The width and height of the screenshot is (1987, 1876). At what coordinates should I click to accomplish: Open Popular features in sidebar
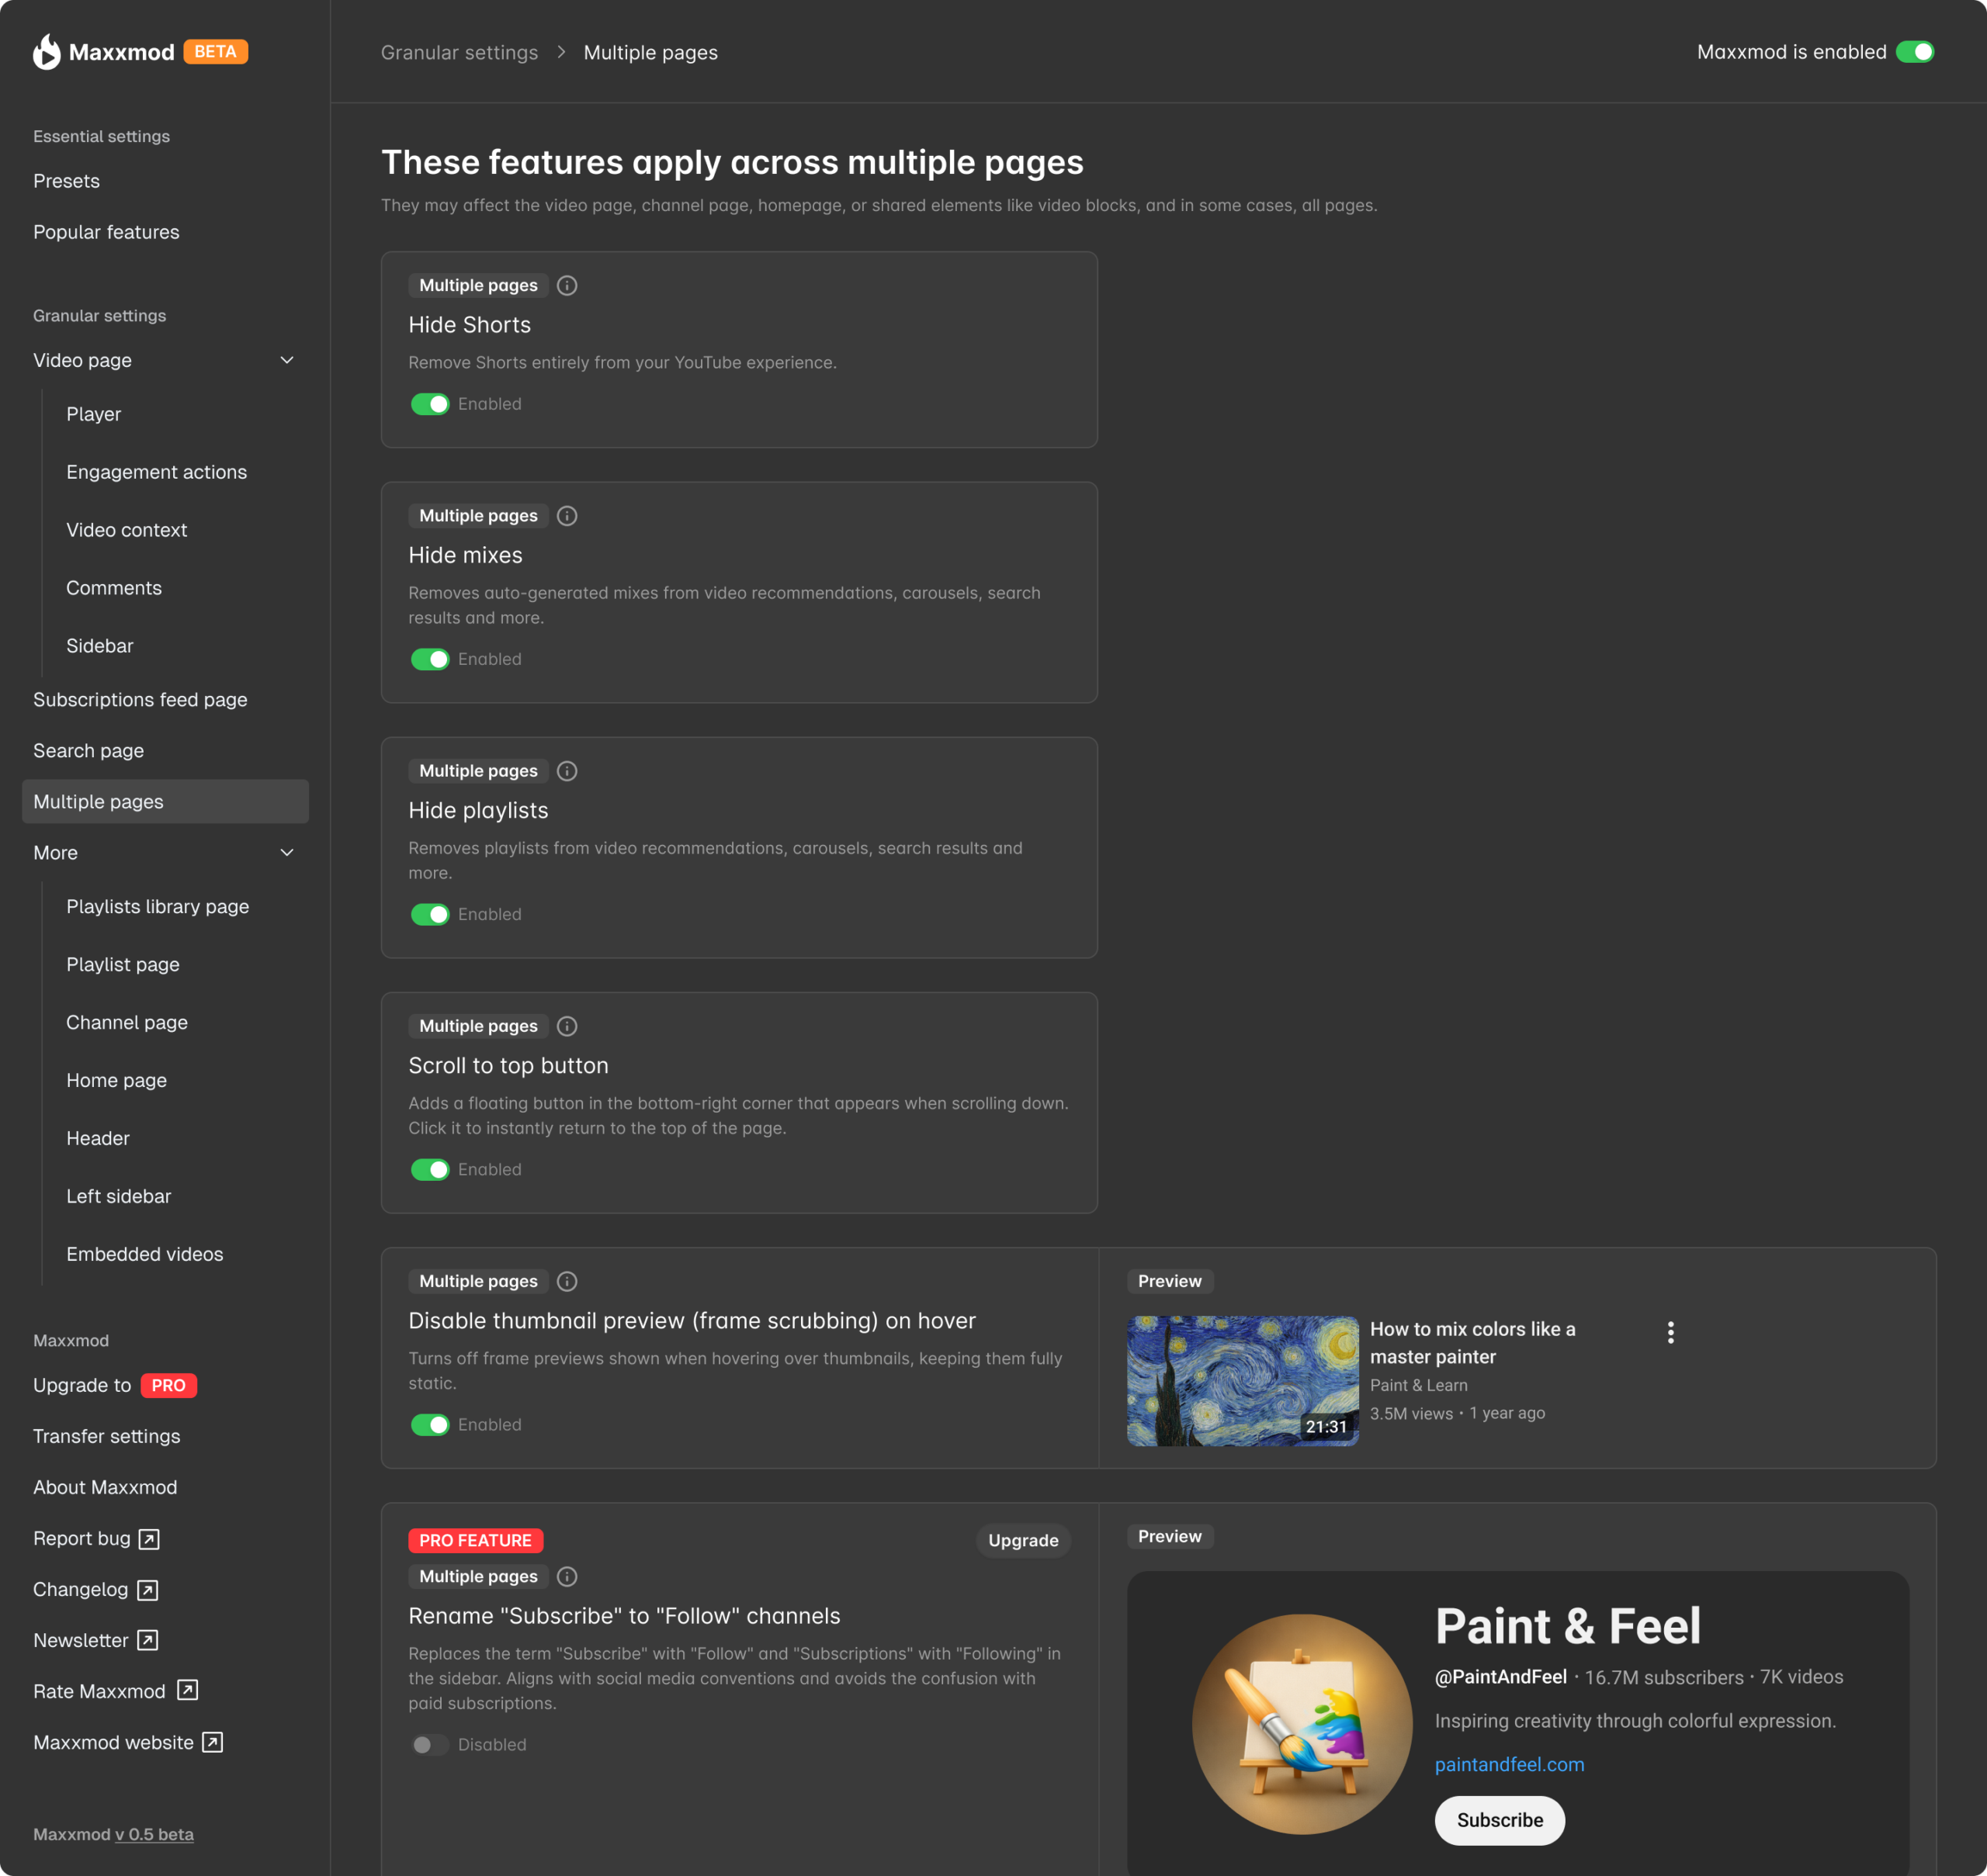pyautogui.click(x=106, y=232)
